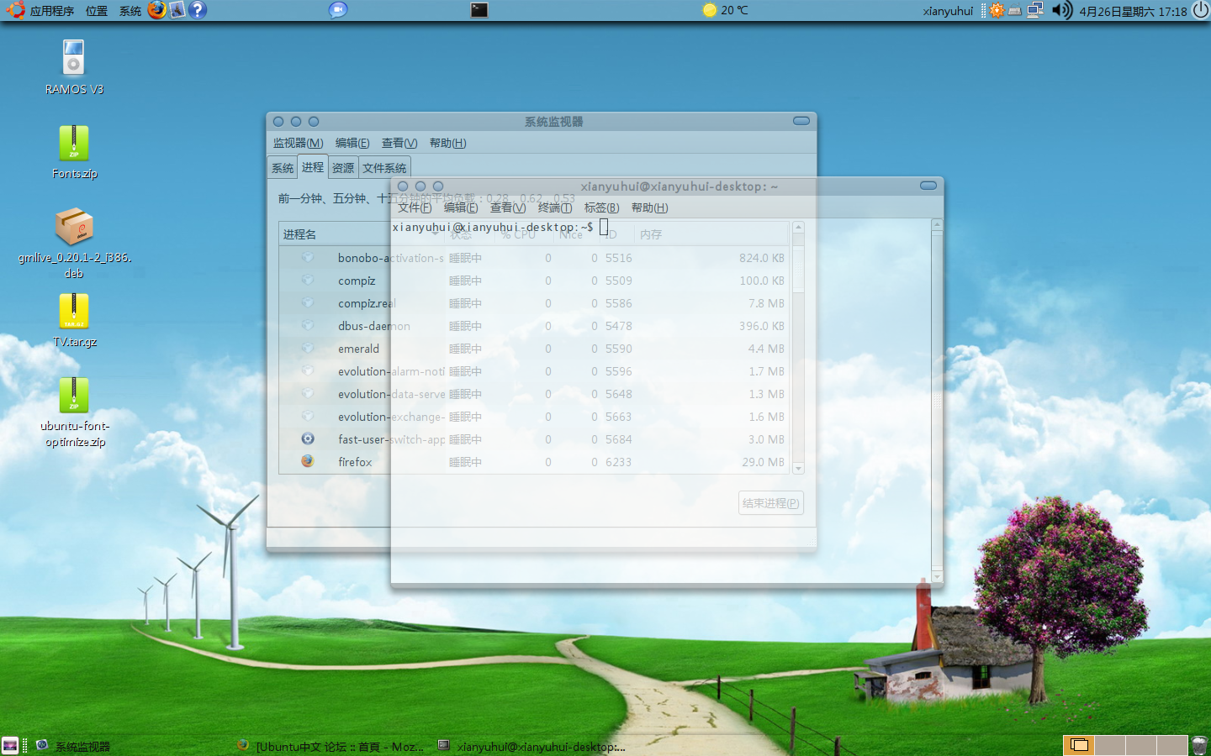This screenshot has width=1211, height=756.
Task: Open 标签(B) menu in the terminal
Action: click(601, 207)
